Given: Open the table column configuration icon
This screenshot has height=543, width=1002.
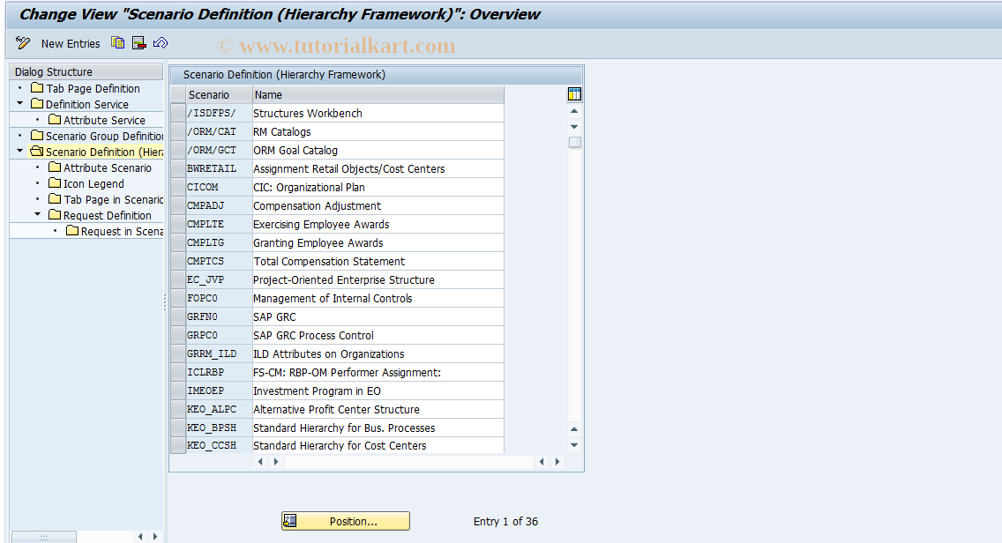Looking at the screenshot, I should coord(574,93).
